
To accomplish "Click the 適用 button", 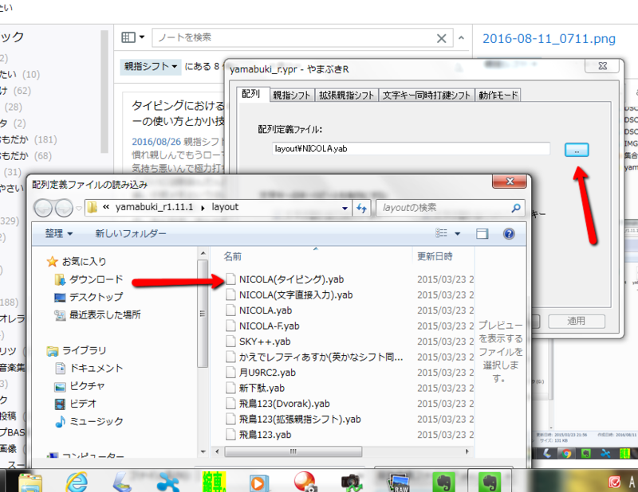I will pos(577,321).
